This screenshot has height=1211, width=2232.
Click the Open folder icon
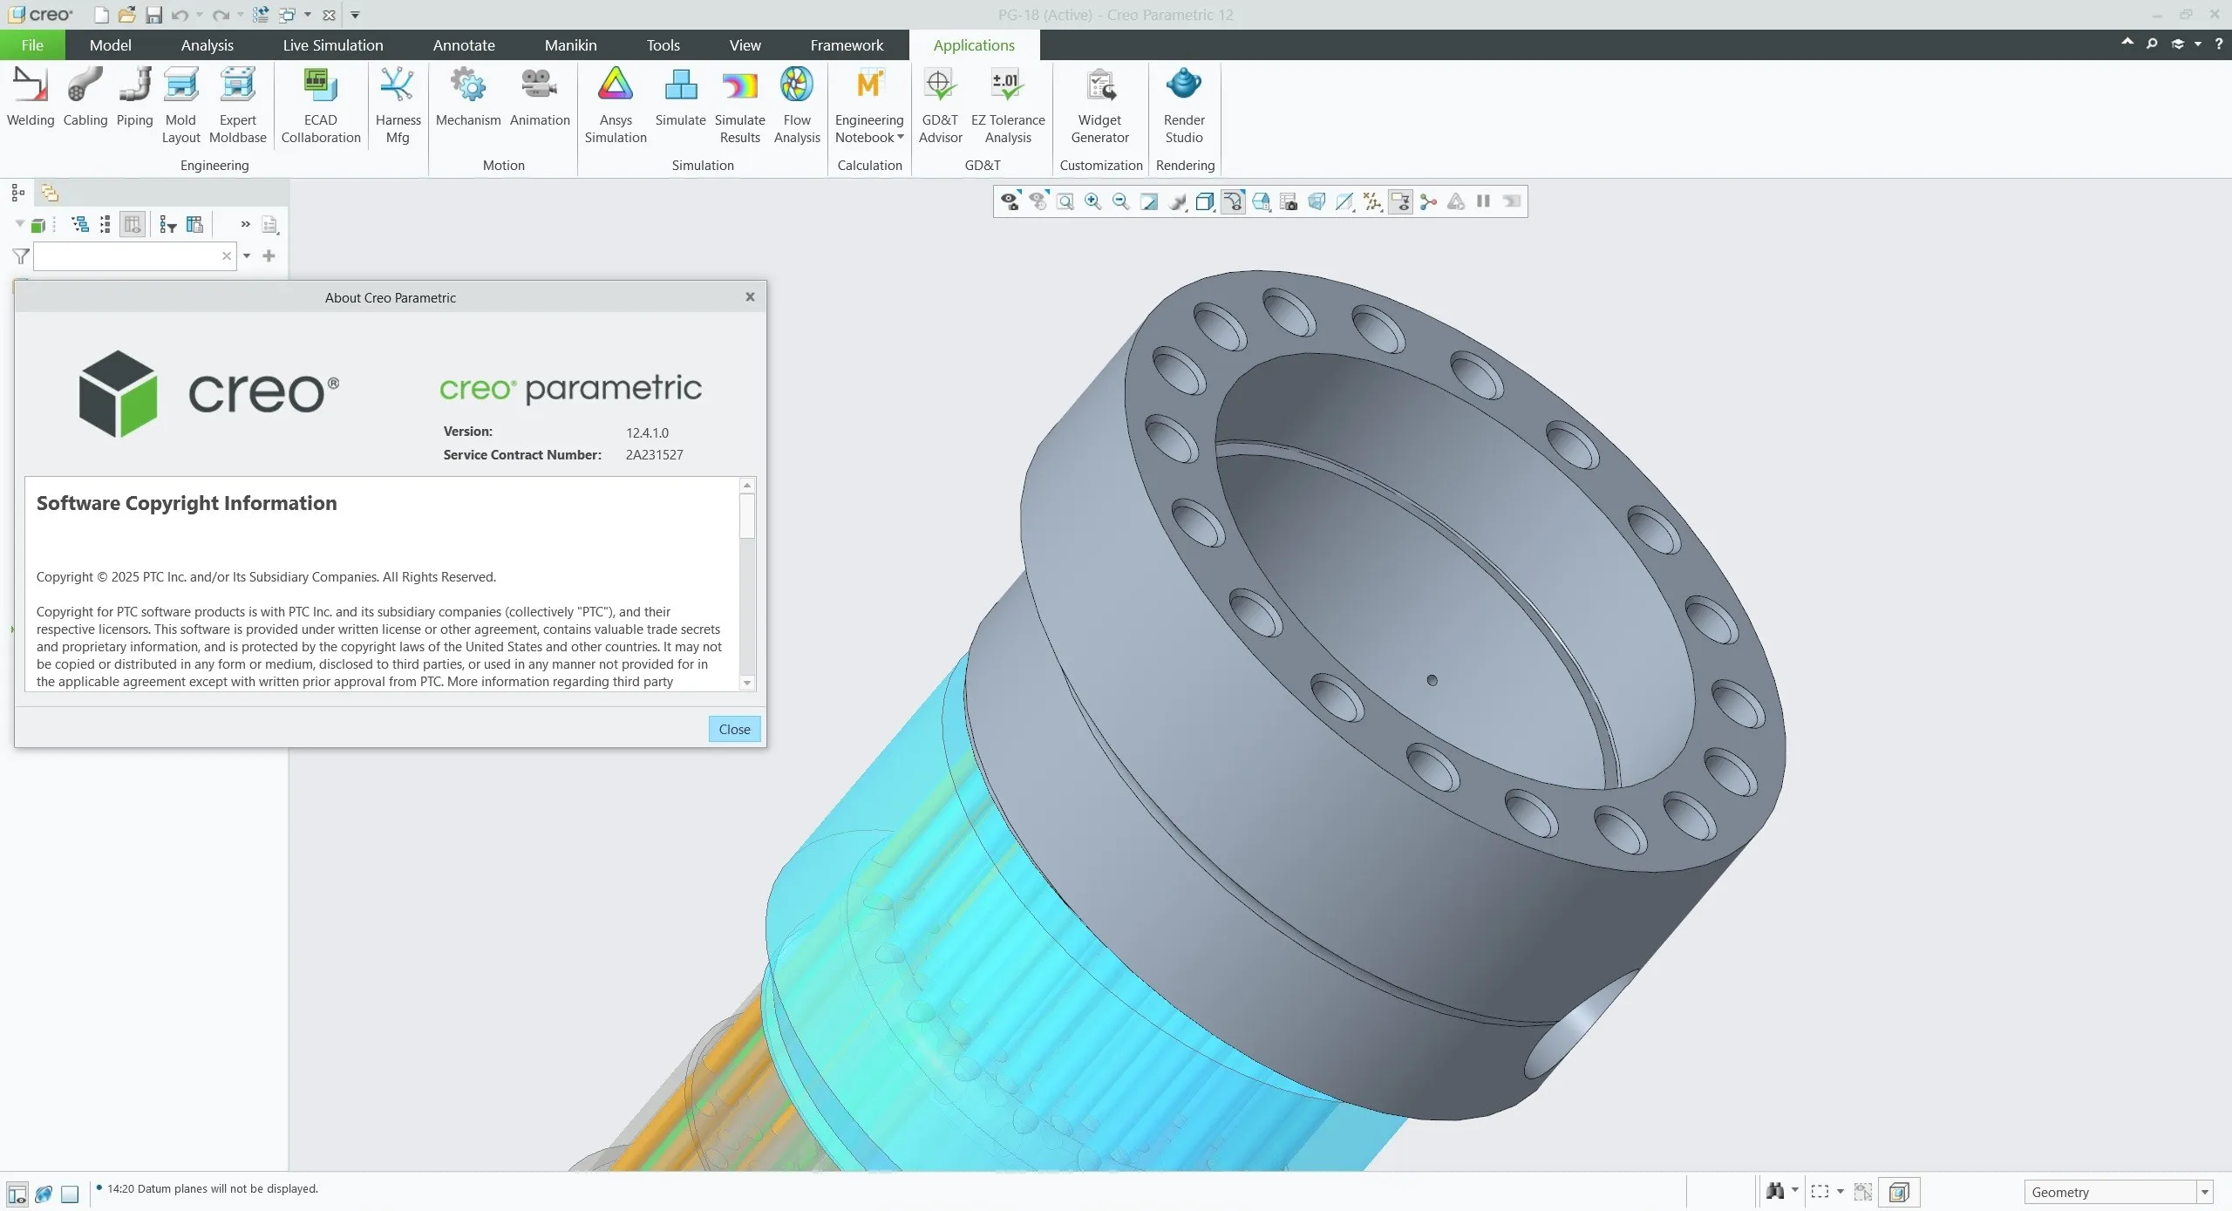tap(127, 15)
